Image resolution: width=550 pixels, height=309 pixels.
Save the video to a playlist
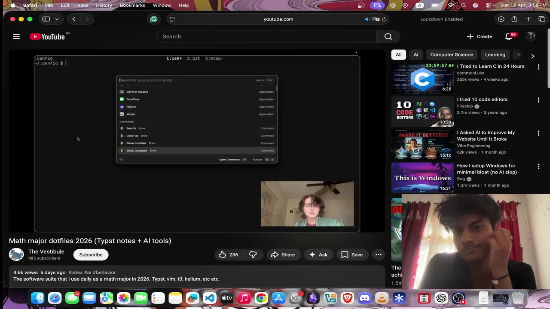[352, 254]
